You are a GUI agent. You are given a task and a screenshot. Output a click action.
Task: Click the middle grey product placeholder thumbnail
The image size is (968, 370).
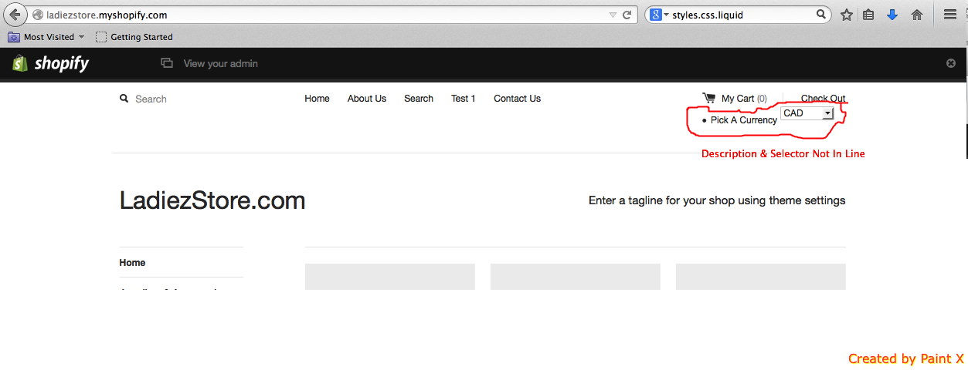(576, 277)
